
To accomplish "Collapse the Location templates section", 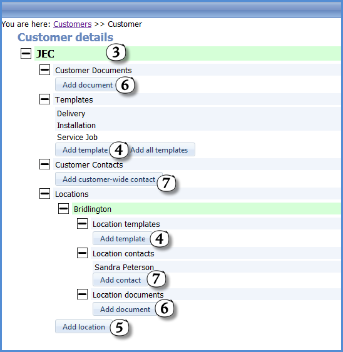I will [82, 224].
